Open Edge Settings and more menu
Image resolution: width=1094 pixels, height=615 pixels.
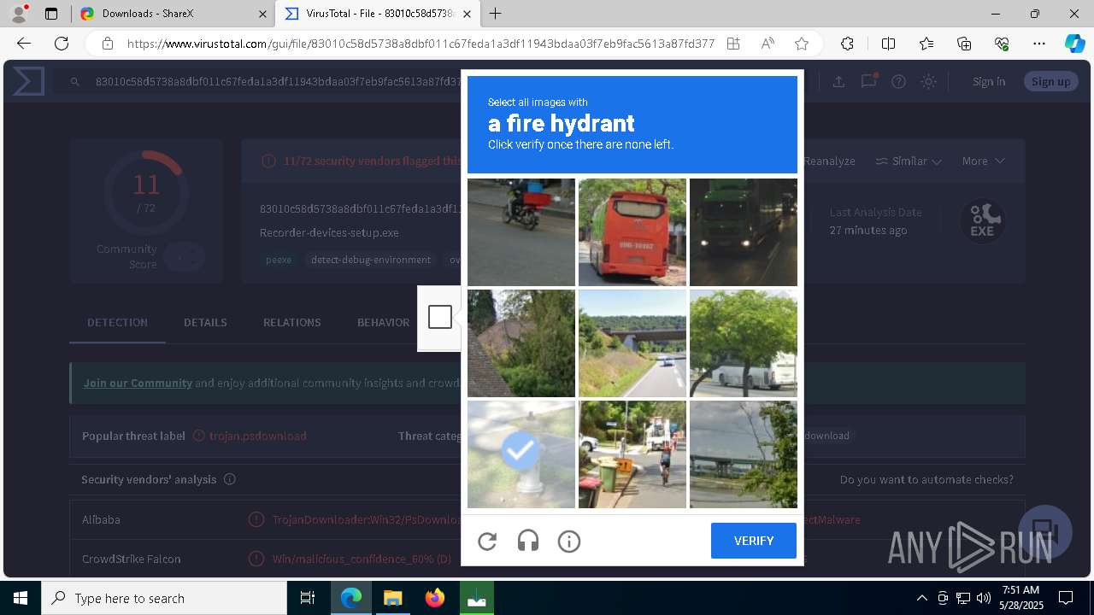[x=1039, y=44]
